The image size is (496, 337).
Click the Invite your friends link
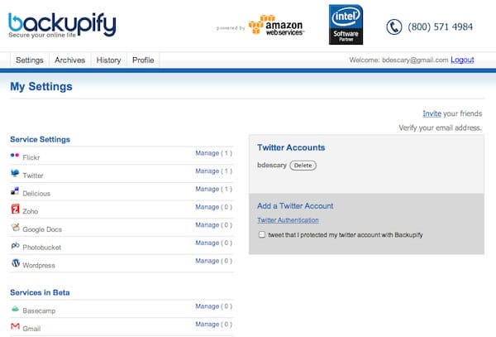pyautogui.click(x=432, y=113)
